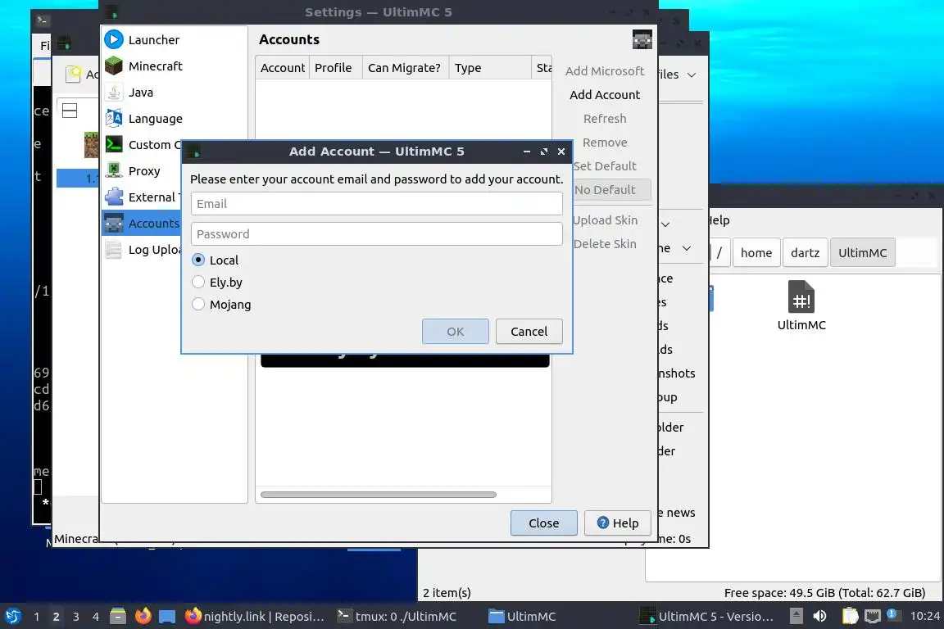Click the horizontal scrollbar in accounts list

point(378,495)
